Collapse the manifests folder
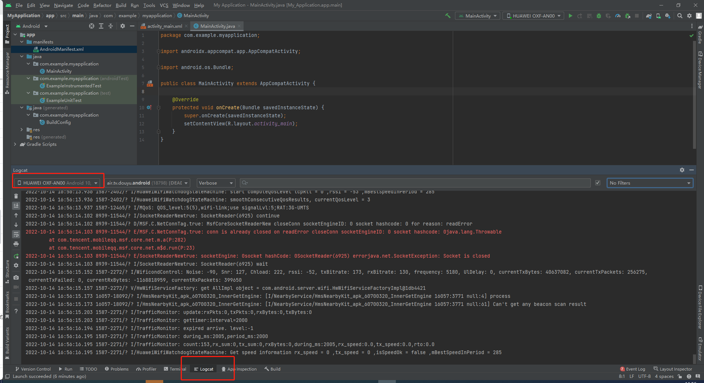The height and width of the screenshot is (383, 704). 22,42
